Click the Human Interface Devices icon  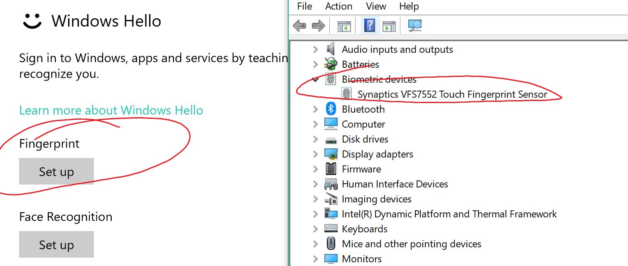point(331,184)
